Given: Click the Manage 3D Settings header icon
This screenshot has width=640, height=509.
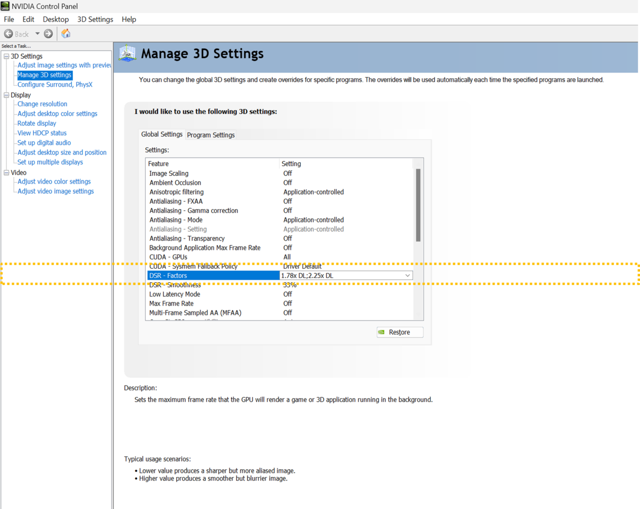Looking at the screenshot, I should [127, 54].
